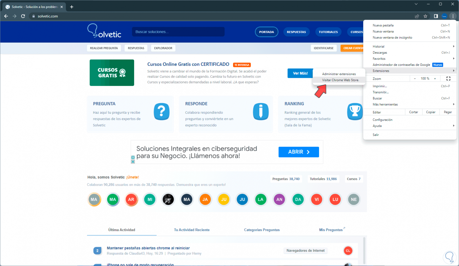Close the ad with the X icon
Screen dimensions: 459x266
[133, 161]
